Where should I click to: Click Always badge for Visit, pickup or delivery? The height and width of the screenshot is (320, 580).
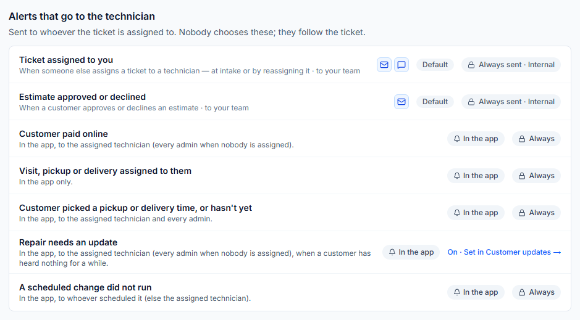[536, 176]
